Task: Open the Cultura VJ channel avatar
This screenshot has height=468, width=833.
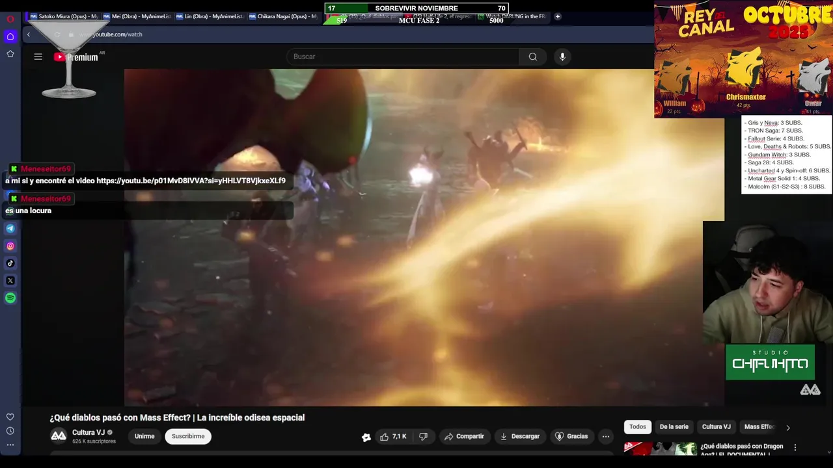Action: (x=59, y=435)
